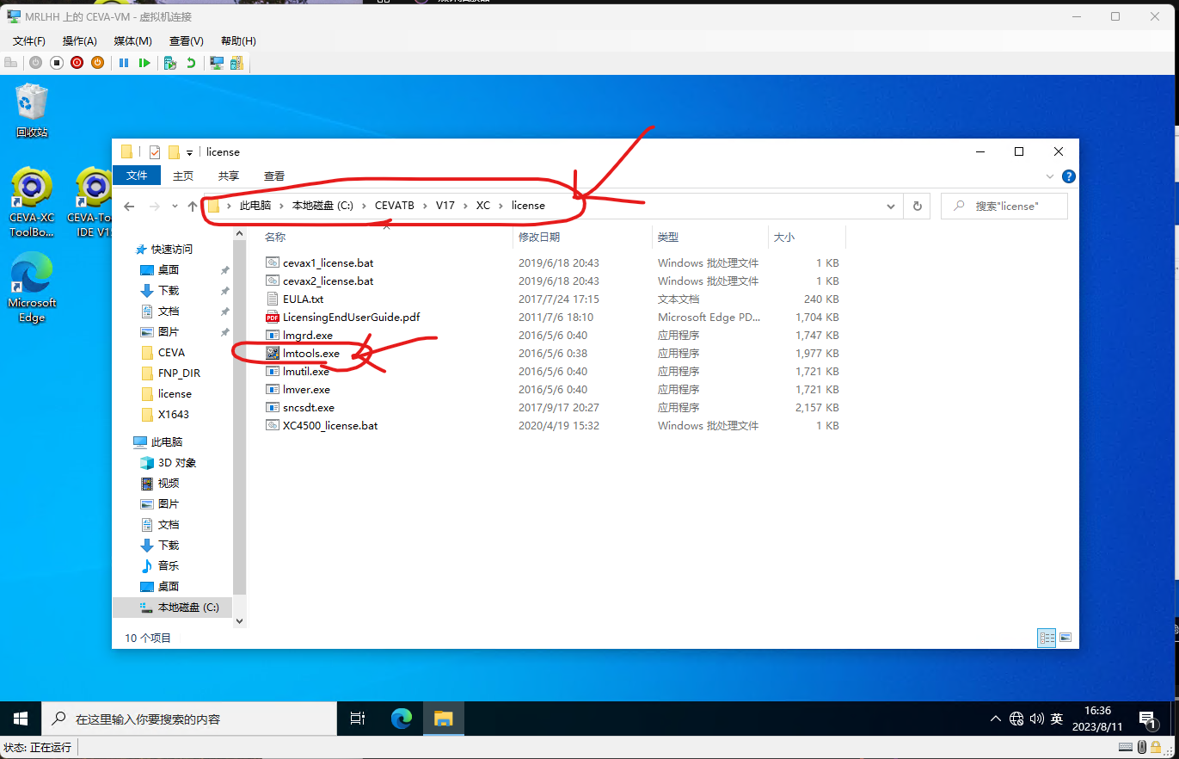Create a VM checkpoint from toolbar
The image size is (1179, 759).
[170, 63]
